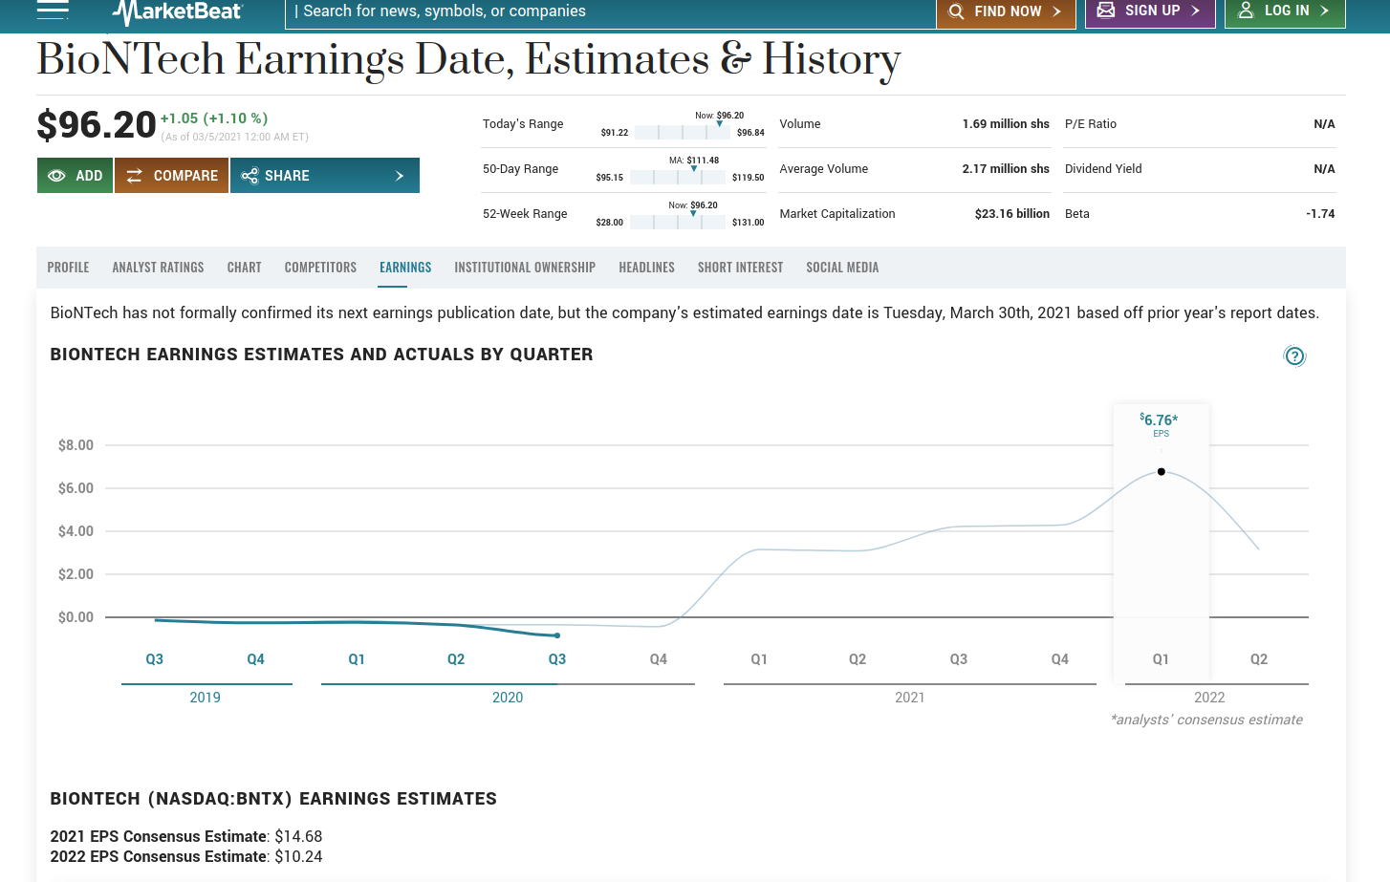Focus the news, symbols, or companies search field

point(610,11)
